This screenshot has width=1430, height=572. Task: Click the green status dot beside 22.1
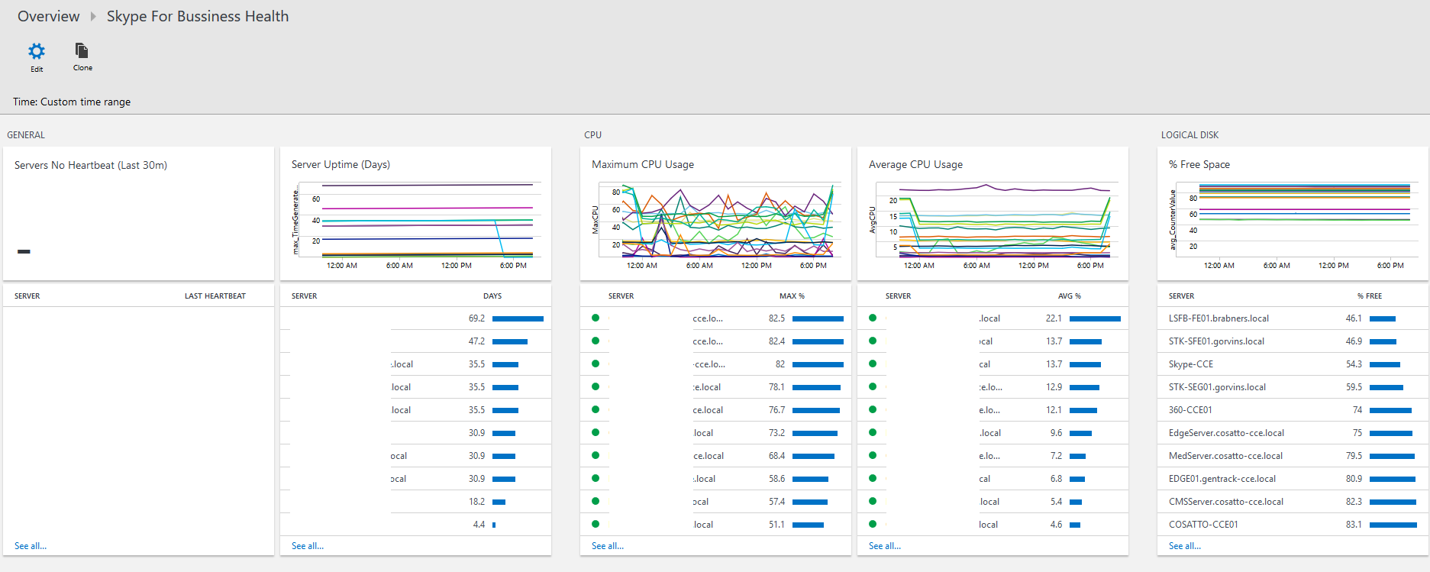point(873,318)
